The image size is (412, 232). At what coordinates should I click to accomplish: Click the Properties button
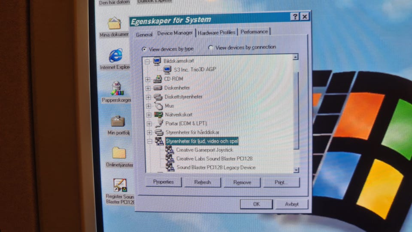pyautogui.click(x=164, y=182)
